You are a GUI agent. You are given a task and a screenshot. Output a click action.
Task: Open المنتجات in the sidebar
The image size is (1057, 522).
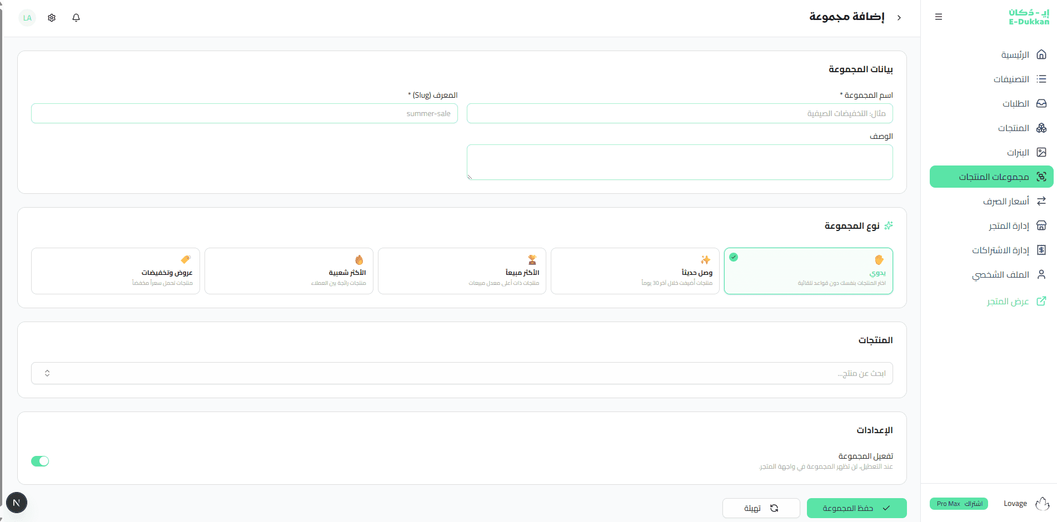pyautogui.click(x=991, y=128)
